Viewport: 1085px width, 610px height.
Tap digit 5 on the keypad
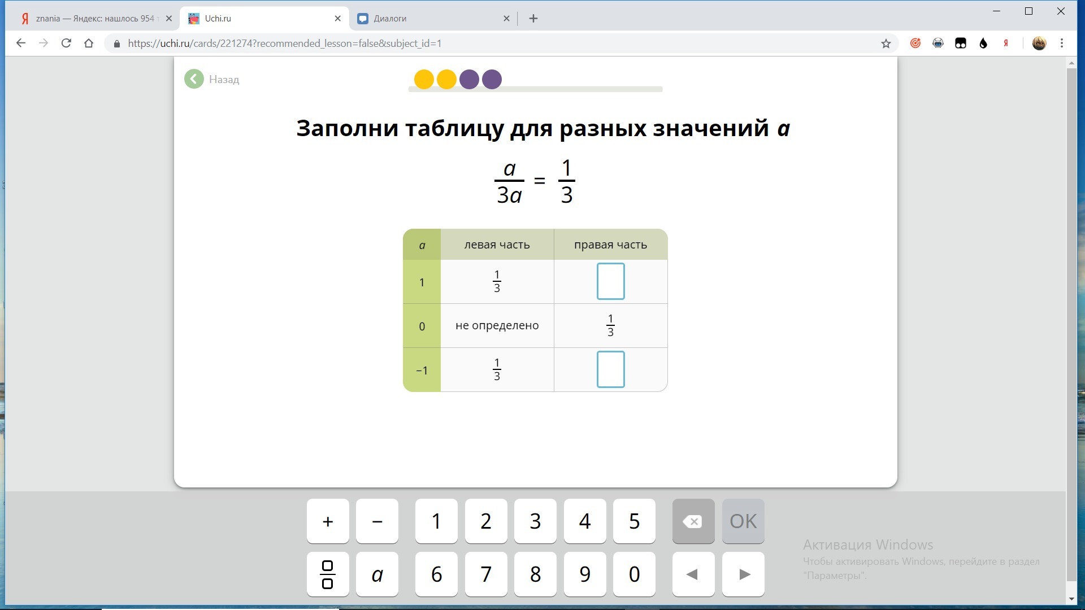coord(634,521)
